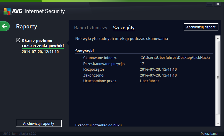Click the checkmark icon beside shell extension scan
Image resolution: width=224 pixels, height=136 pixels.
pos(18,40)
